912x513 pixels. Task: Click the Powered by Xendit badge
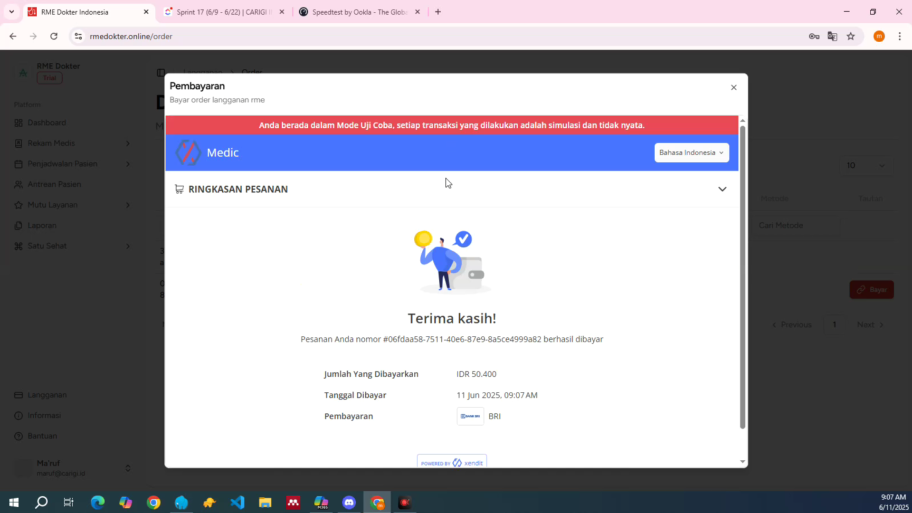coord(451,462)
